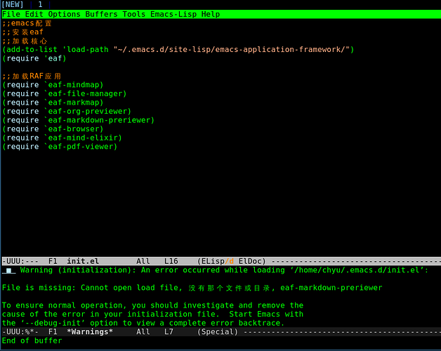
Task: Click the (Special) mode indicator
Action: coord(217,331)
